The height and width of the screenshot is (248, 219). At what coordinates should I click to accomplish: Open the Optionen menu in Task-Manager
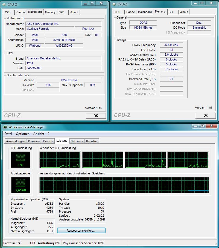point(22,134)
